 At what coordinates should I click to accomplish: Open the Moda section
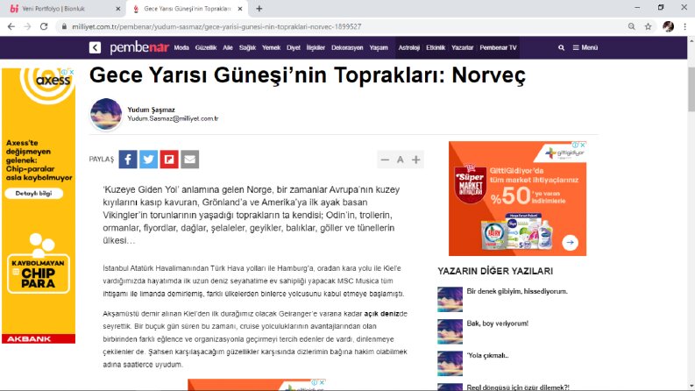coord(181,47)
